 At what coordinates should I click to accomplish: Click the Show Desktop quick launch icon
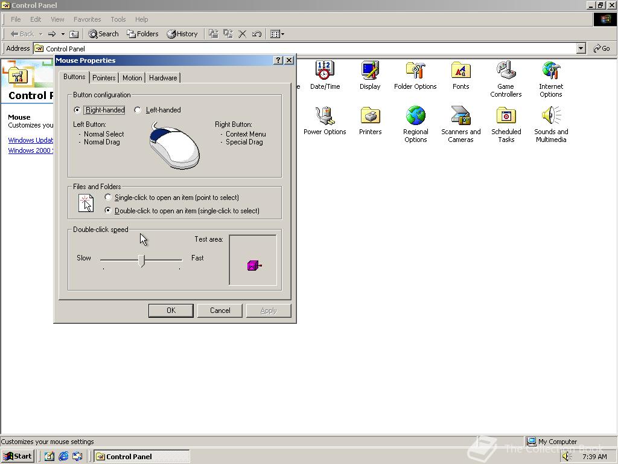49,457
